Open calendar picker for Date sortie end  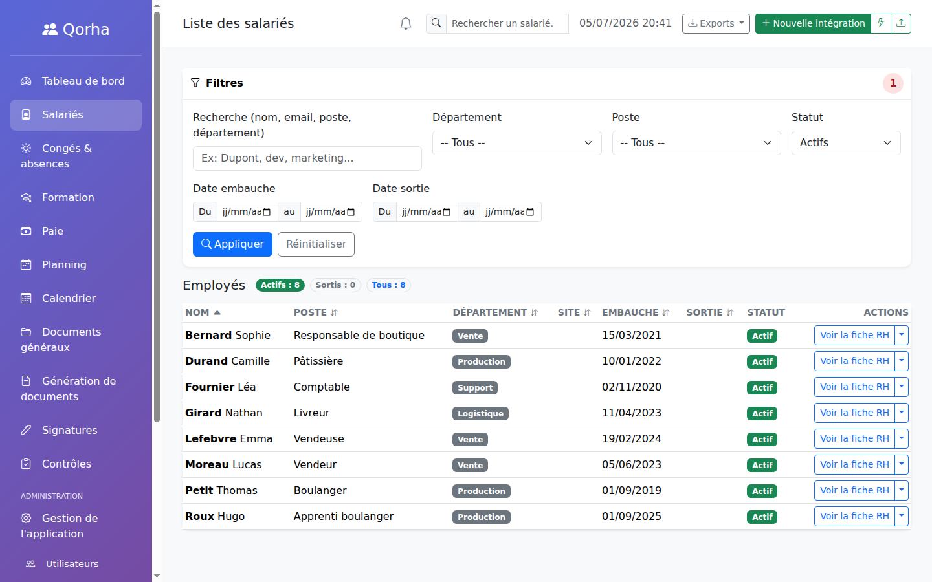coord(530,212)
